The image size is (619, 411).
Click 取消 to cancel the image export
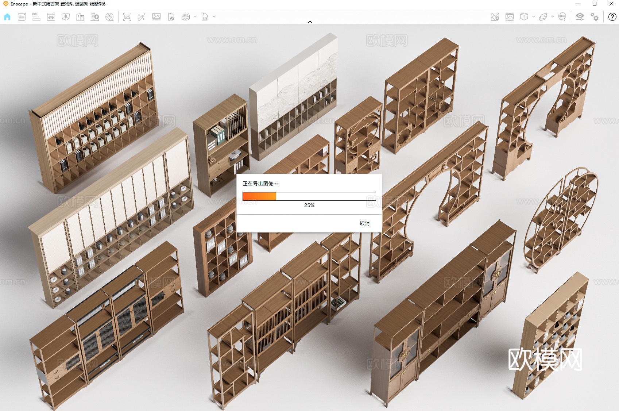(x=365, y=223)
